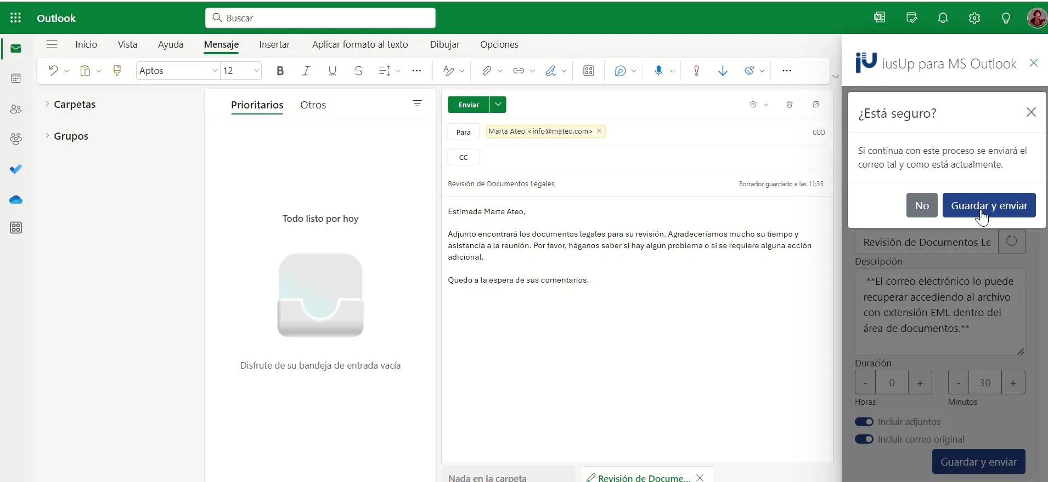This screenshot has height=482, width=1048.
Task: Open the Calendar icon in sidebar
Action: 16,79
